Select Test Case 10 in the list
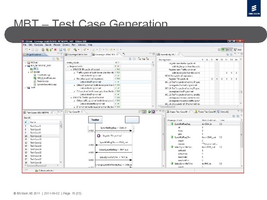Viewport: 267px width, 200px height. tap(36, 136)
